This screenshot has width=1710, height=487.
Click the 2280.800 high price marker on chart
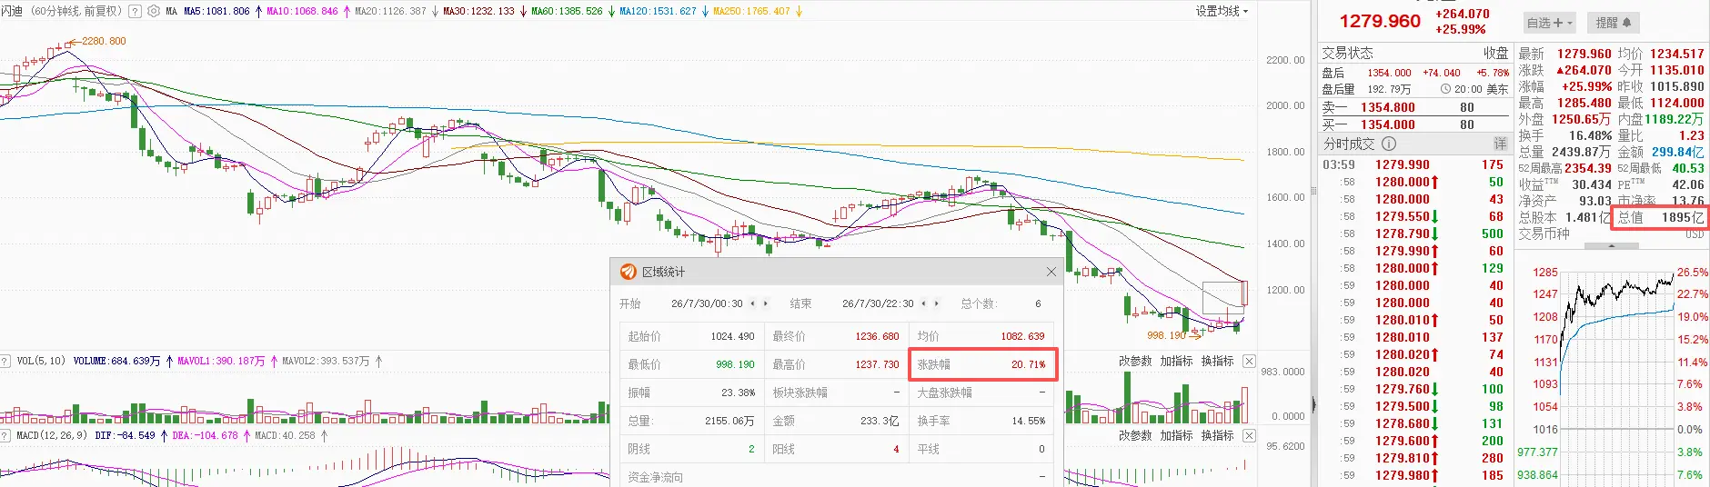pyautogui.click(x=99, y=41)
